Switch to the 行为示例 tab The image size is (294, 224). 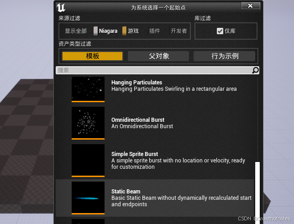(225, 56)
